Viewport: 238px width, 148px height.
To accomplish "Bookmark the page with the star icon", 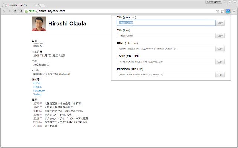I will coord(222,11).
